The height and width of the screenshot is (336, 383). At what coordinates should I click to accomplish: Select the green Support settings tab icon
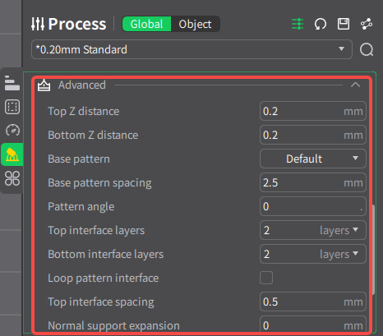[x=12, y=154]
